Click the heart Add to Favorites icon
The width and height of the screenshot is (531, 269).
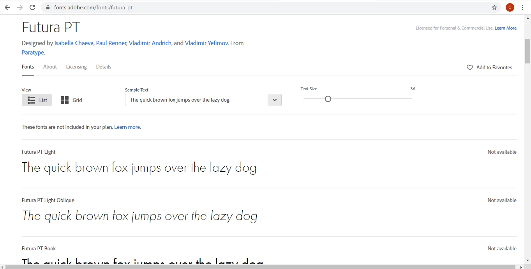pos(470,67)
